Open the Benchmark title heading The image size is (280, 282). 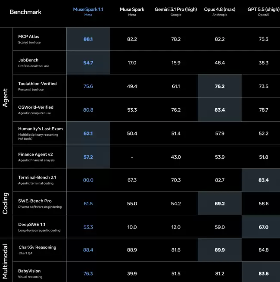tap(25, 12)
